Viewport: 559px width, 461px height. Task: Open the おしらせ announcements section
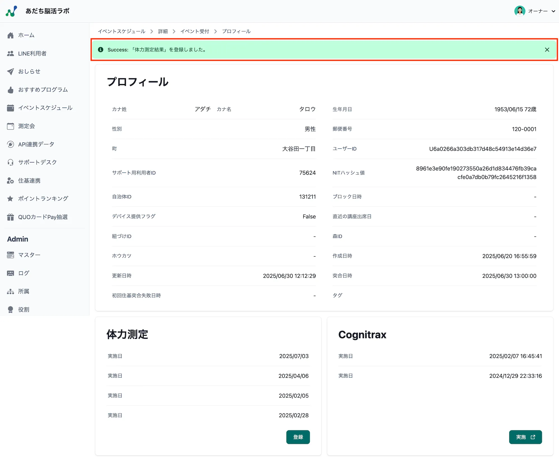tap(29, 71)
